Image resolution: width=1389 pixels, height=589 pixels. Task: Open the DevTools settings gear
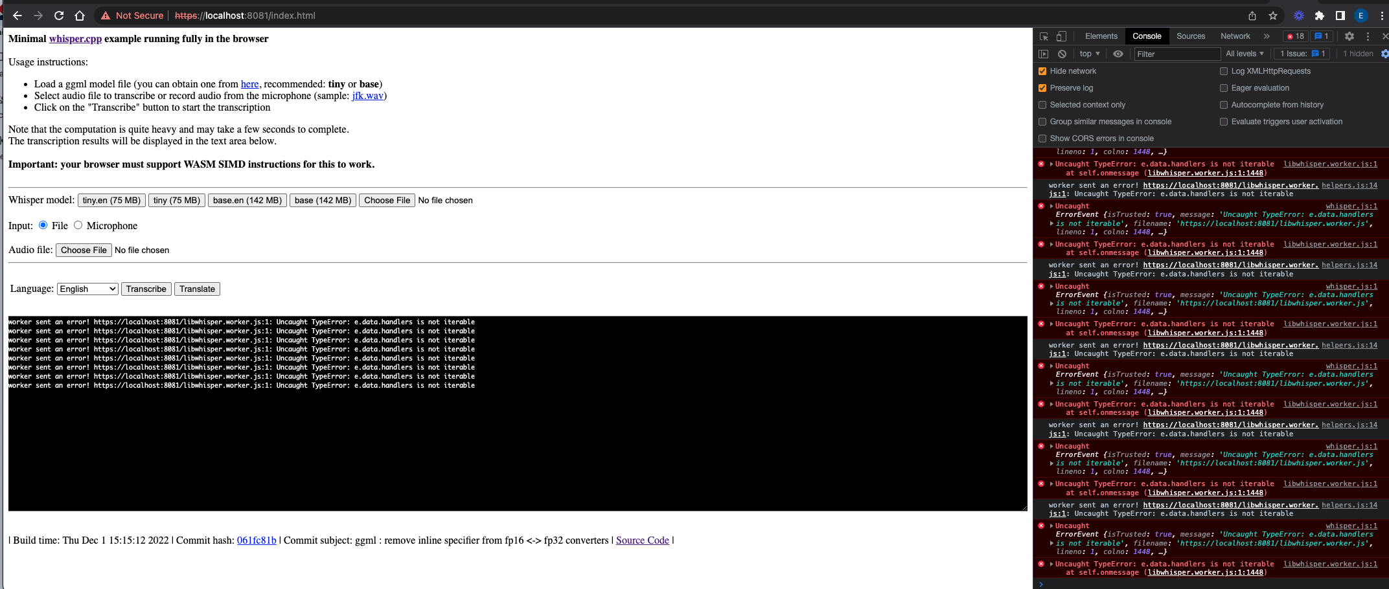point(1349,36)
